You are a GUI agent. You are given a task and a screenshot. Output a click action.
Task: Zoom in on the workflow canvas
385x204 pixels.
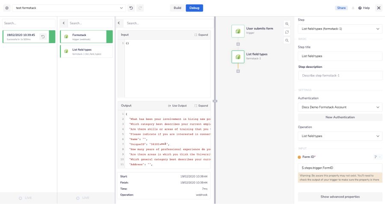(x=287, y=24)
